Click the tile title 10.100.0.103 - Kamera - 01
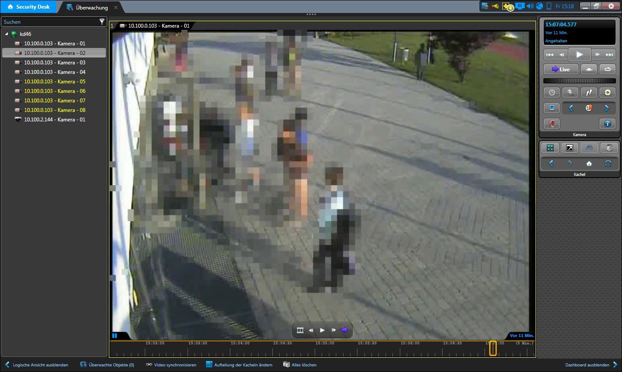622x372 pixels. pos(159,26)
